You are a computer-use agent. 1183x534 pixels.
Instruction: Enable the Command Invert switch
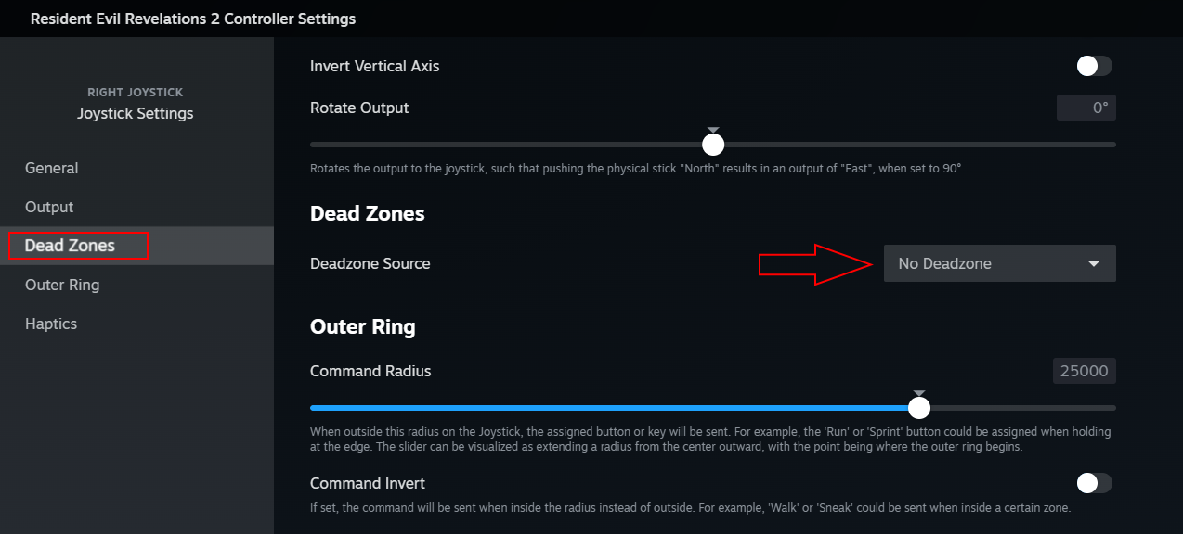tap(1093, 483)
